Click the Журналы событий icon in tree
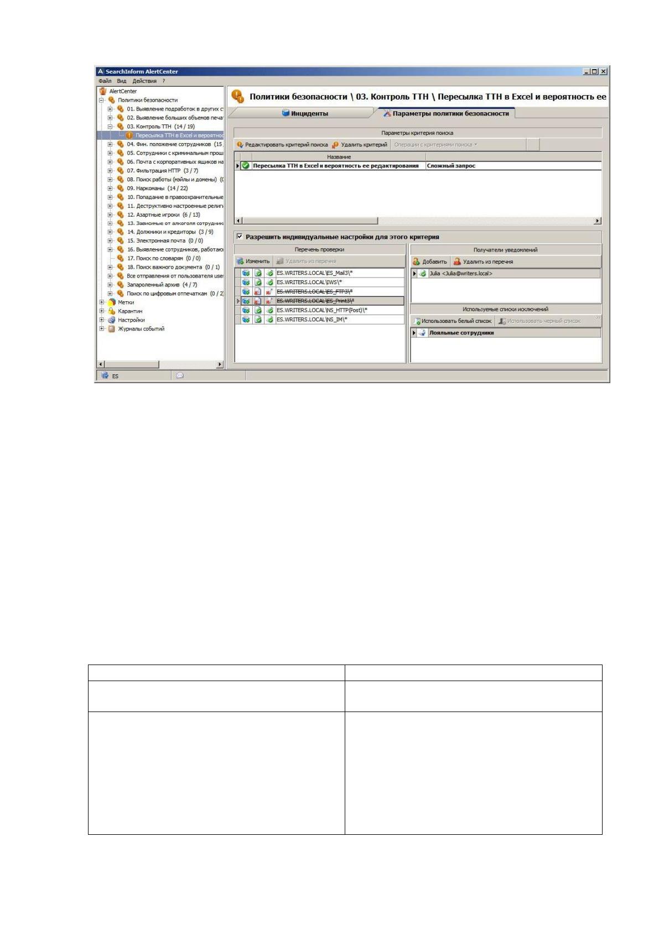 click(111, 329)
